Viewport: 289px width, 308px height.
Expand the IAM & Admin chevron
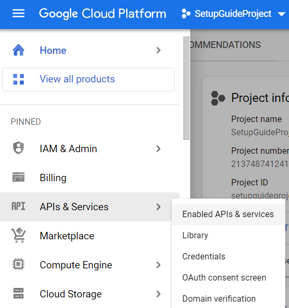click(159, 148)
